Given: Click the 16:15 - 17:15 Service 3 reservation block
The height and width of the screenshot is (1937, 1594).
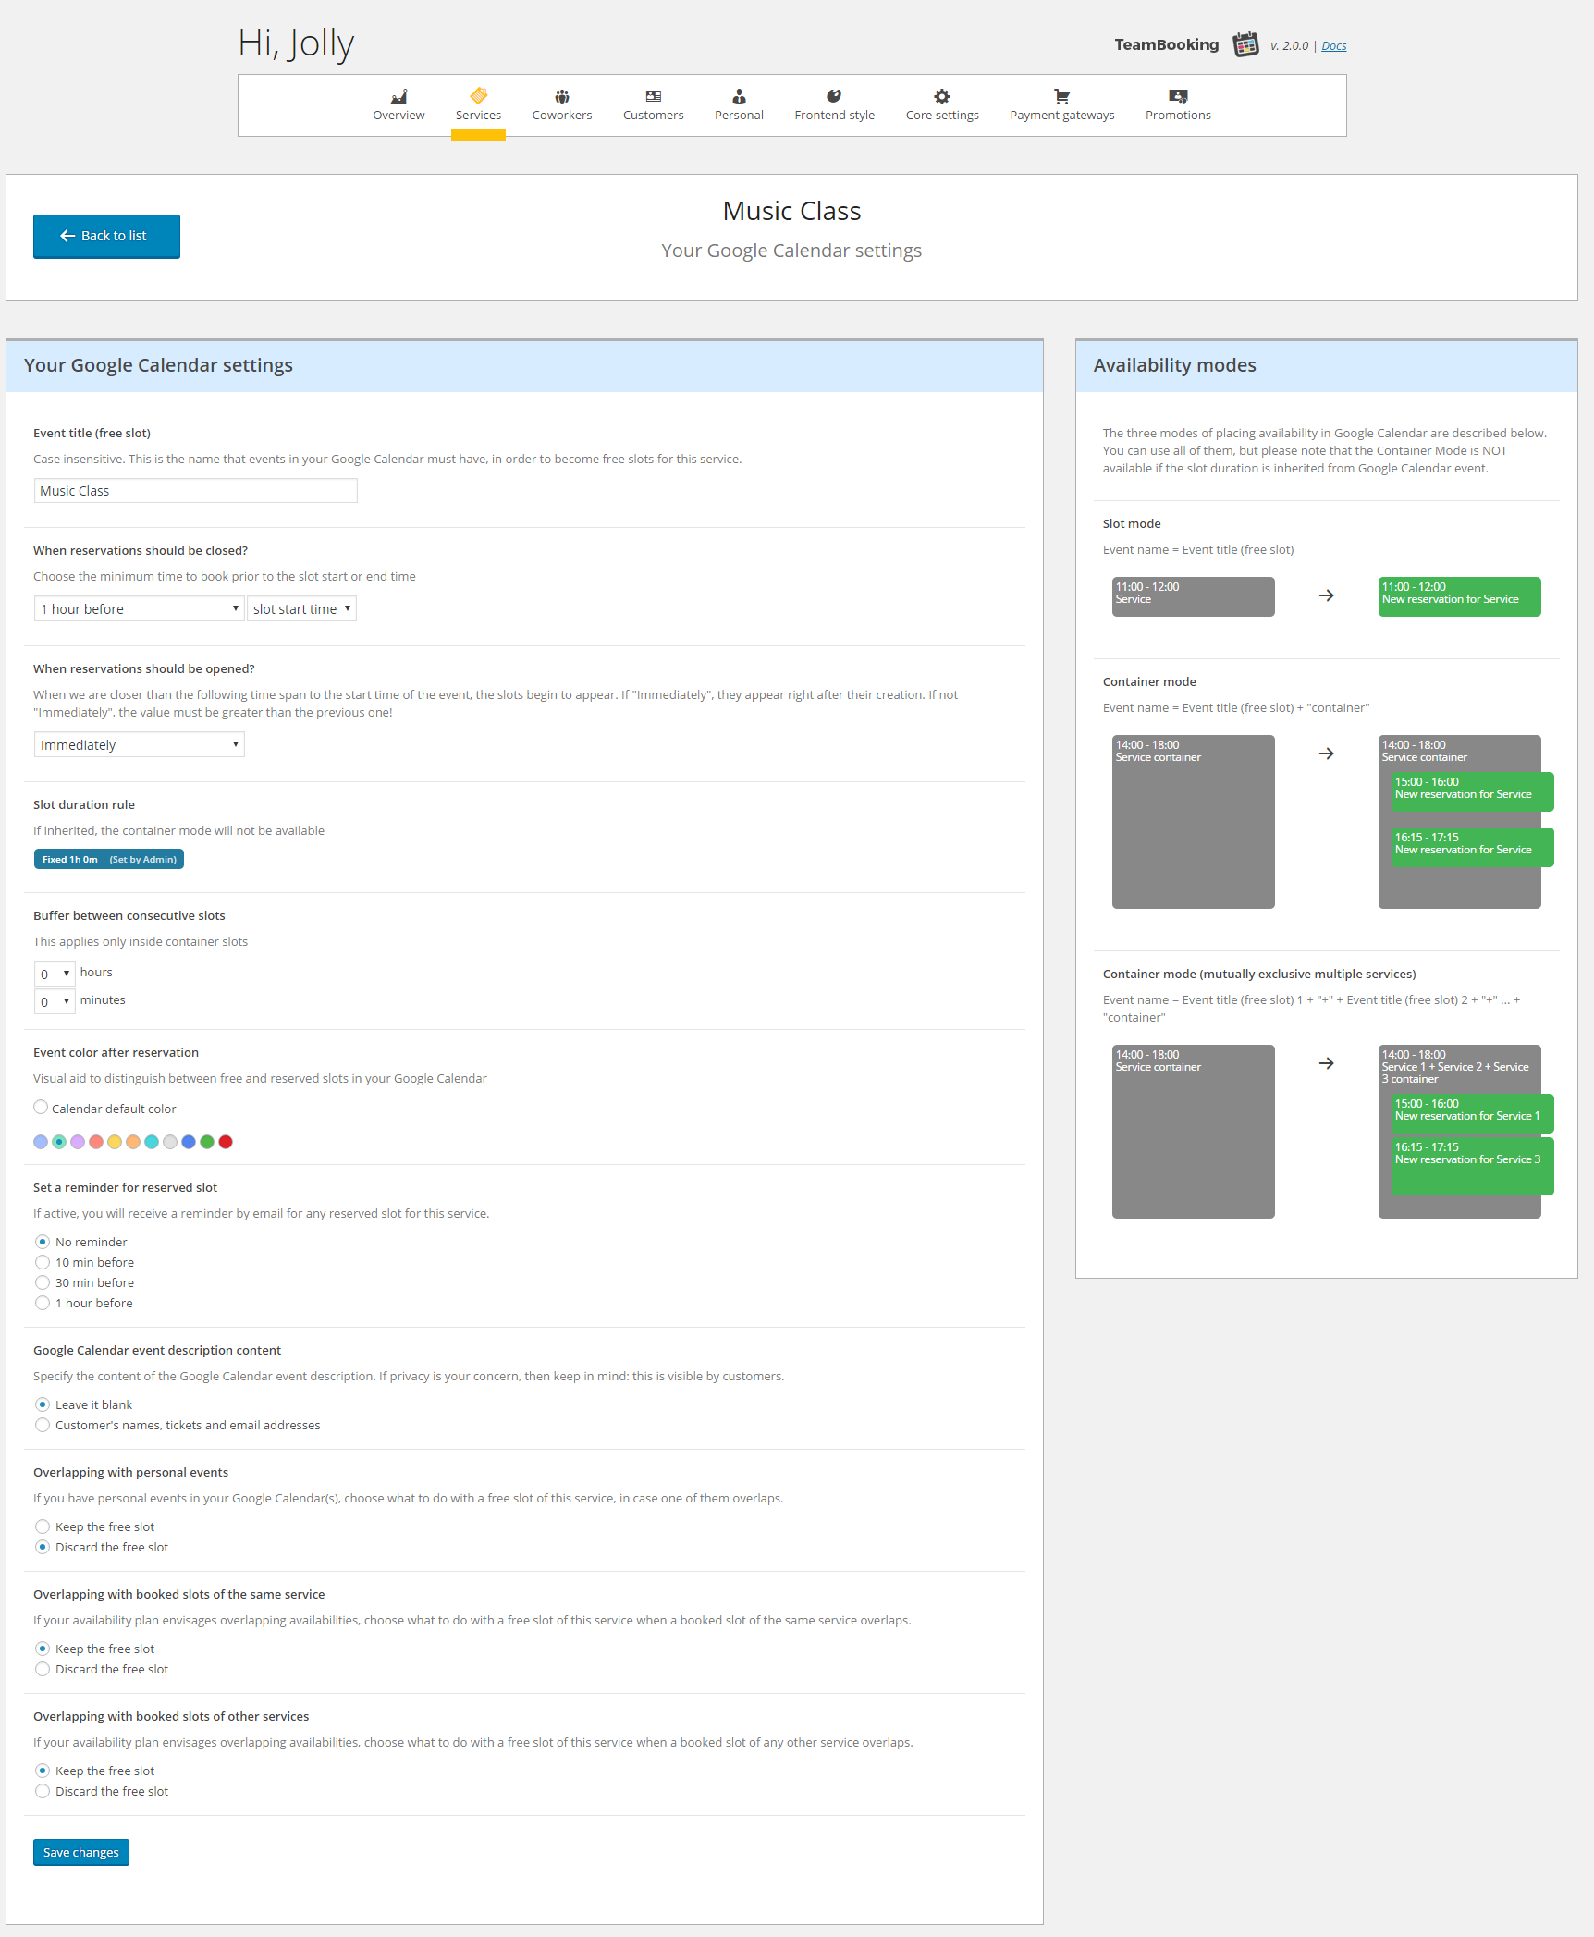Looking at the screenshot, I should (1473, 1167).
